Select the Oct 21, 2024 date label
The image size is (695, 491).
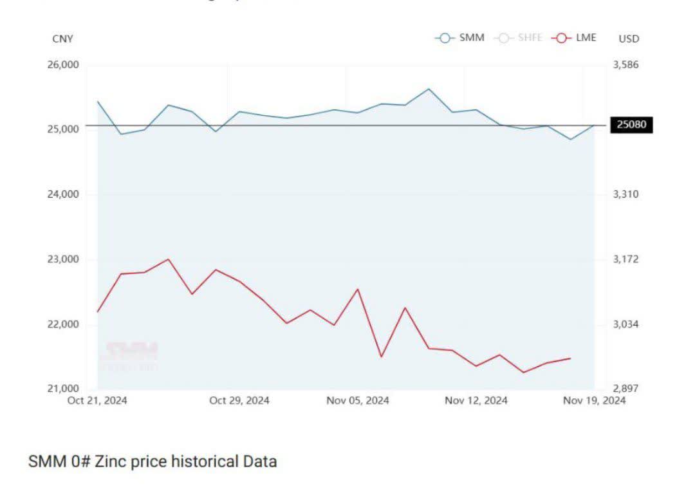97,400
